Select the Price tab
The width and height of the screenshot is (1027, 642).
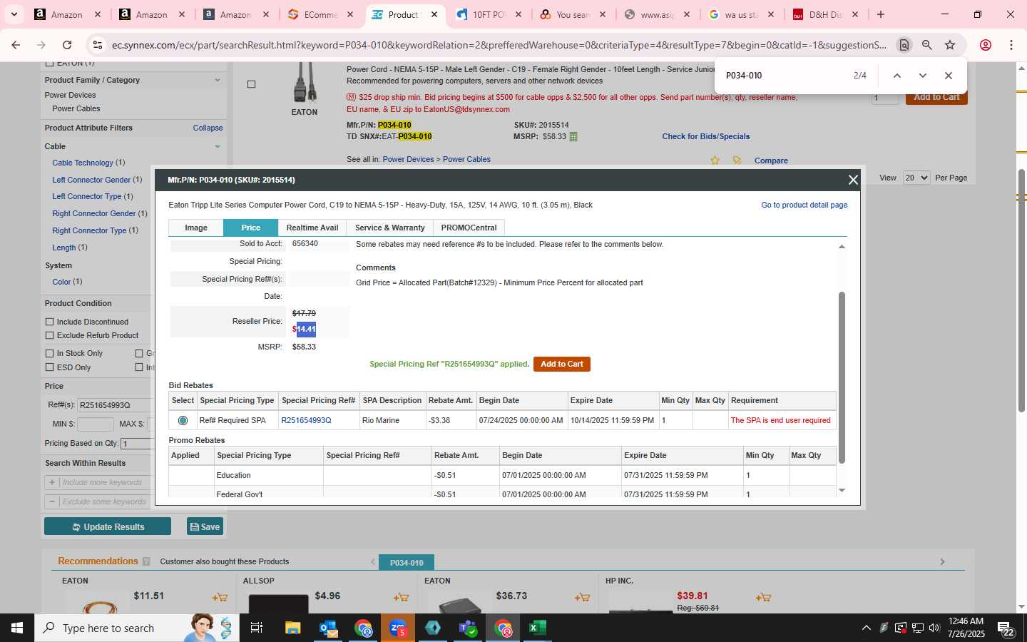pos(250,228)
